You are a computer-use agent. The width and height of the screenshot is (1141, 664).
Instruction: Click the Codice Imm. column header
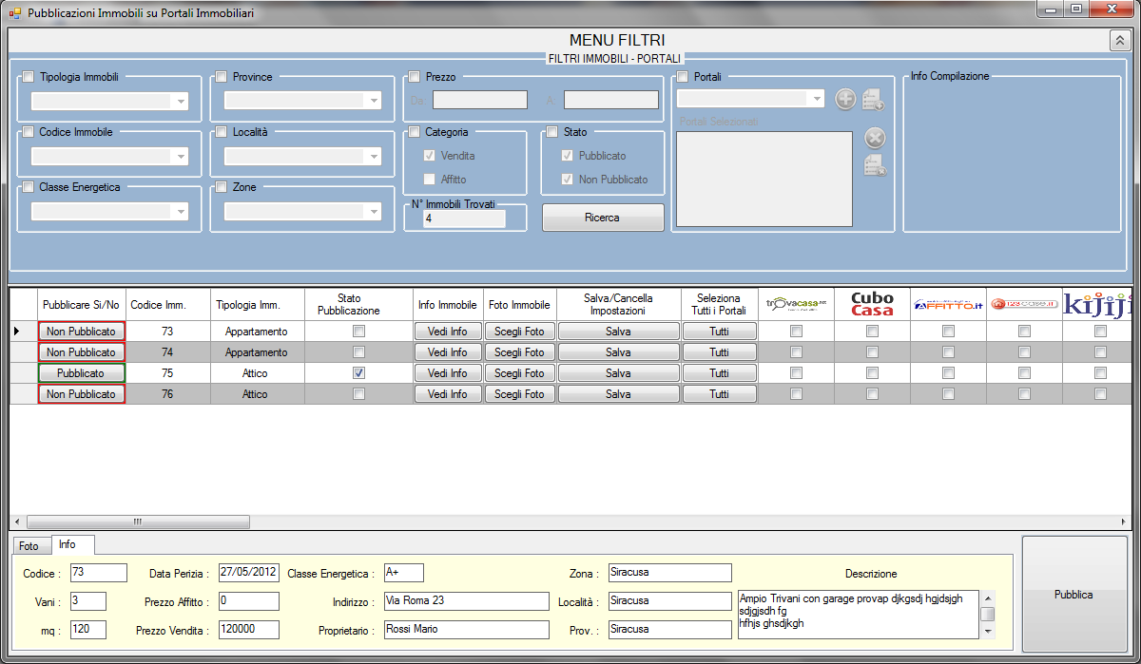(167, 305)
